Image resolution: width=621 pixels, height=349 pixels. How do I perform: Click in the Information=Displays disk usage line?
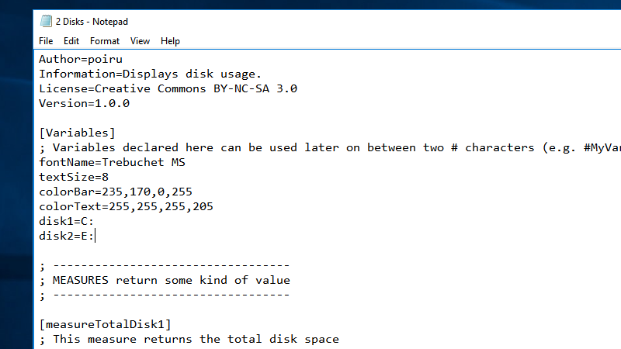click(x=150, y=74)
